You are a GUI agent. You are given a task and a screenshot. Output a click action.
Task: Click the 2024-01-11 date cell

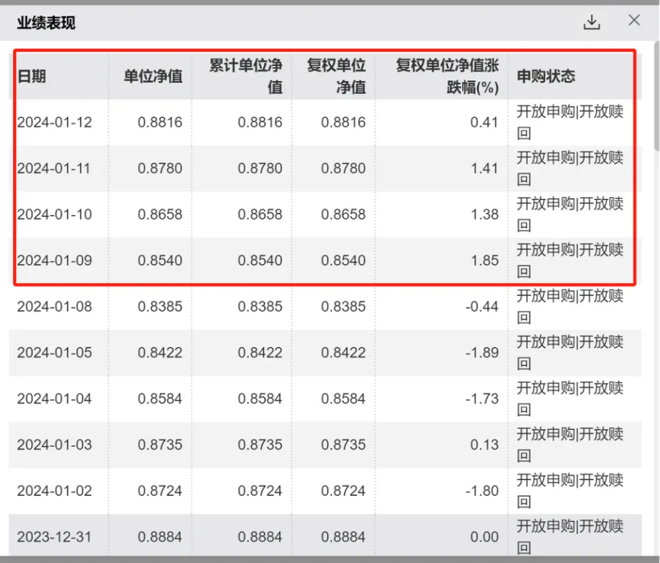54,169
